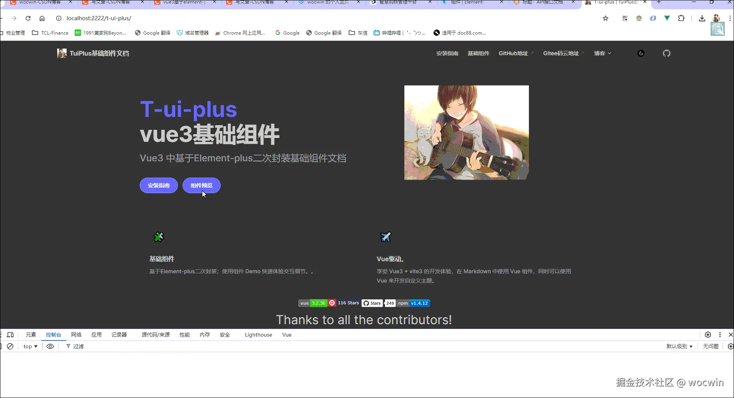Open the QR code extension icon
This screenshot has height=398, width=734.
625,18
